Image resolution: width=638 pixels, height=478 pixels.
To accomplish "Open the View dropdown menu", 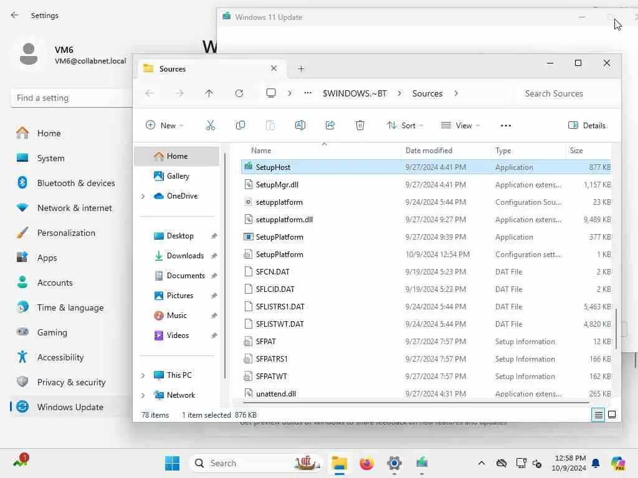I will (460, 125).
